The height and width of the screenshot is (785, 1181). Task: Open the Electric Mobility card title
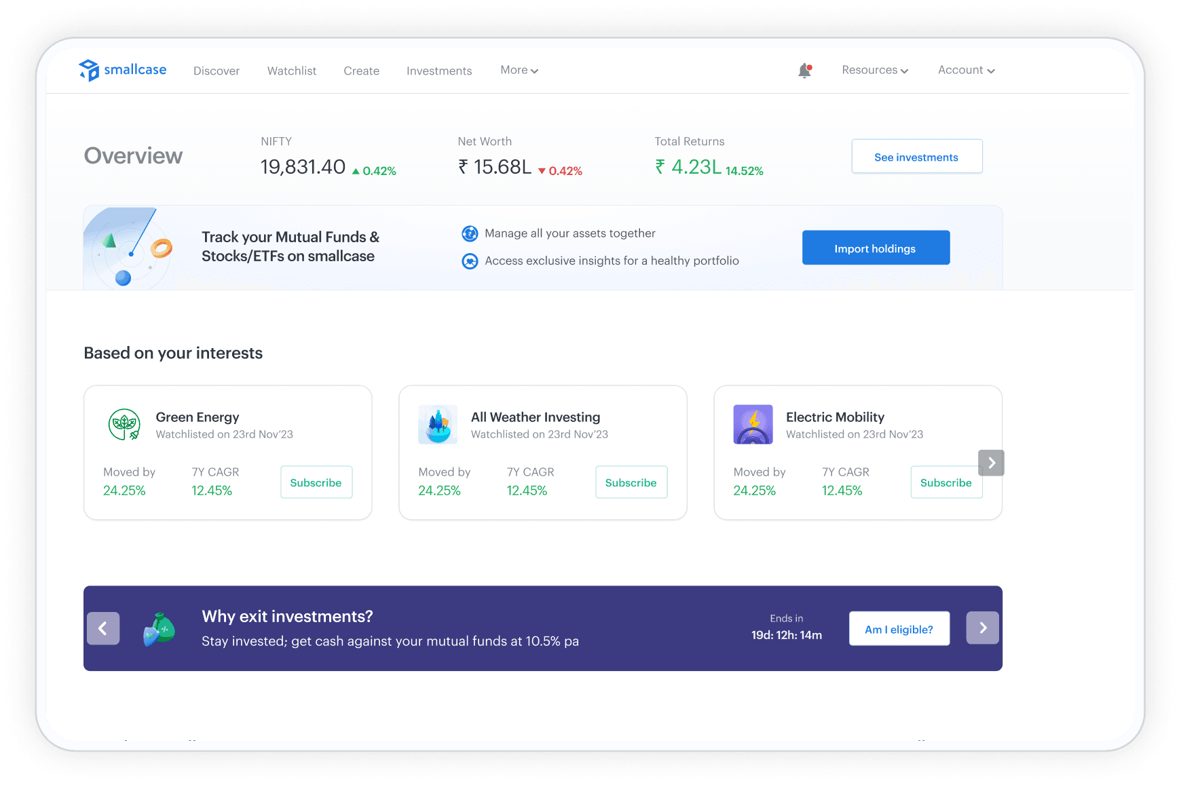(x=836, y=417)
